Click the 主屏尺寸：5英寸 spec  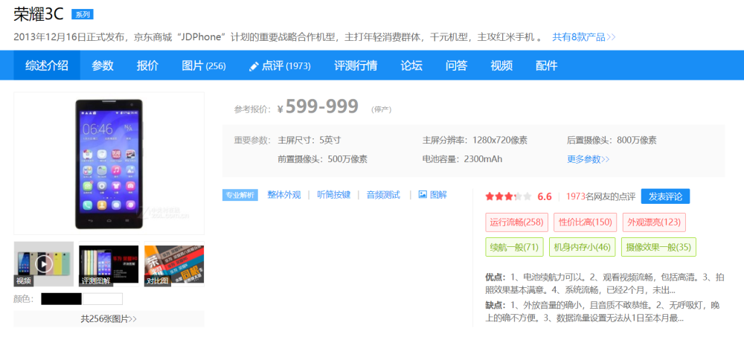310,141
